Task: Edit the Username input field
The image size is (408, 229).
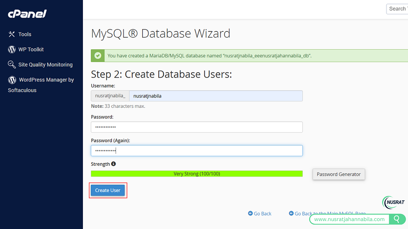Action: tap(216, 96)
